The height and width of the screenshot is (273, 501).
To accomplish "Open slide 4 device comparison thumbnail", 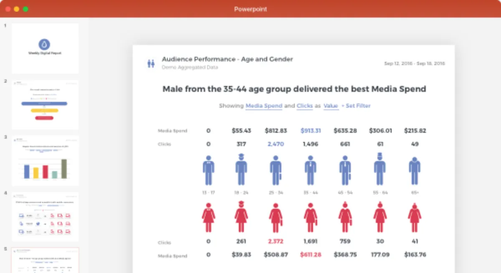I will tap(45, 216).
